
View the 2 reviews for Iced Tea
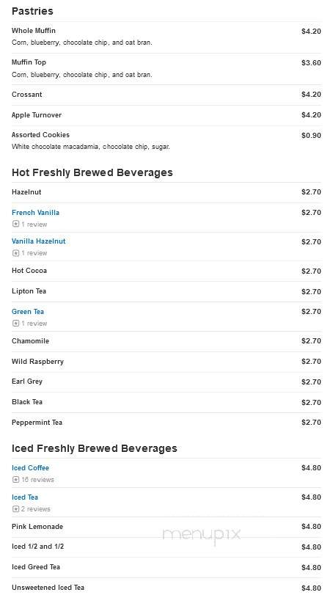coord(36,509)
